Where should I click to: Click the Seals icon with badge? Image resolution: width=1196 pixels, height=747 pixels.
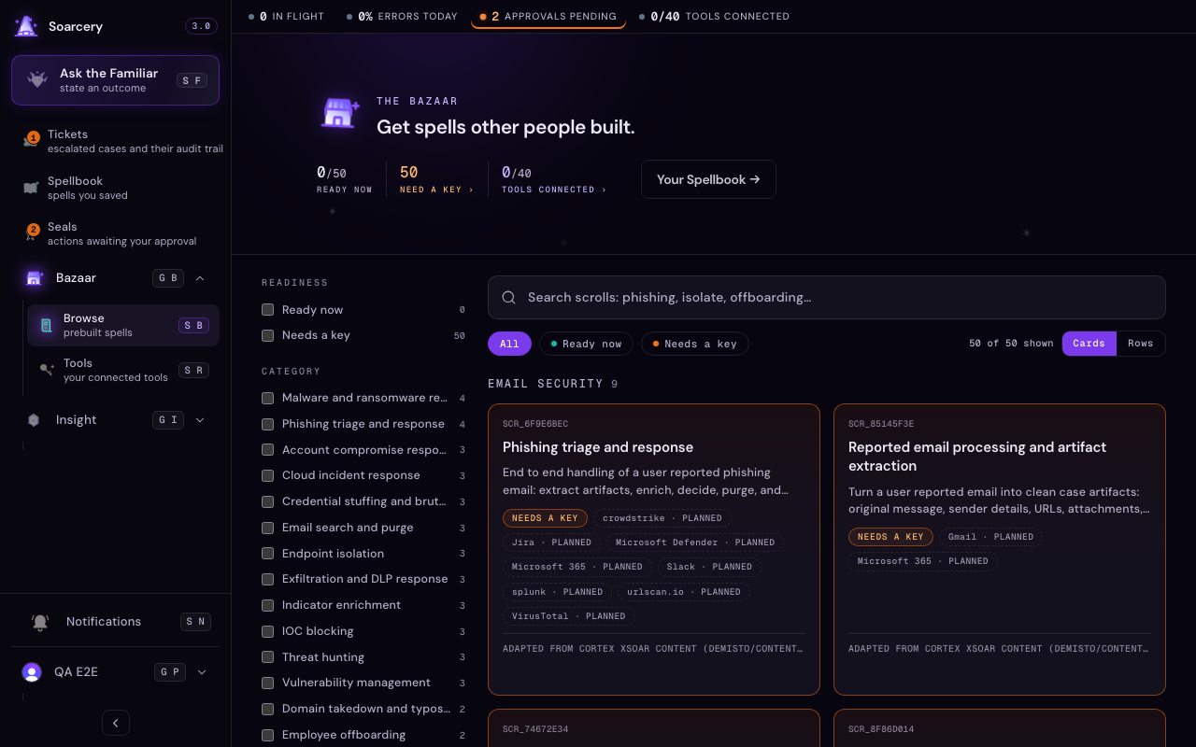(x=31, y=233)
